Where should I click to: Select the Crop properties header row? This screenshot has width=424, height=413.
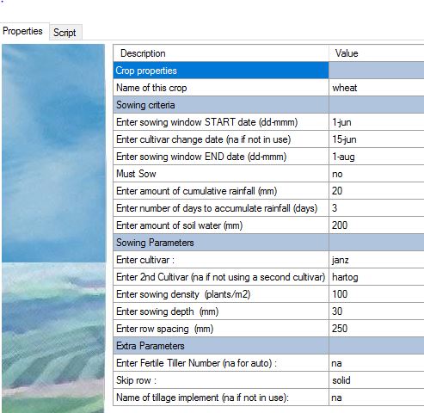268,71
